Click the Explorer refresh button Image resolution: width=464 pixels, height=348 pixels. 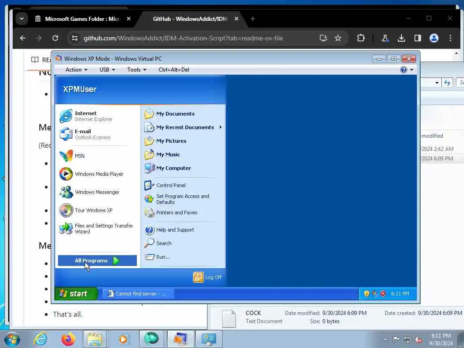point(447,83)
